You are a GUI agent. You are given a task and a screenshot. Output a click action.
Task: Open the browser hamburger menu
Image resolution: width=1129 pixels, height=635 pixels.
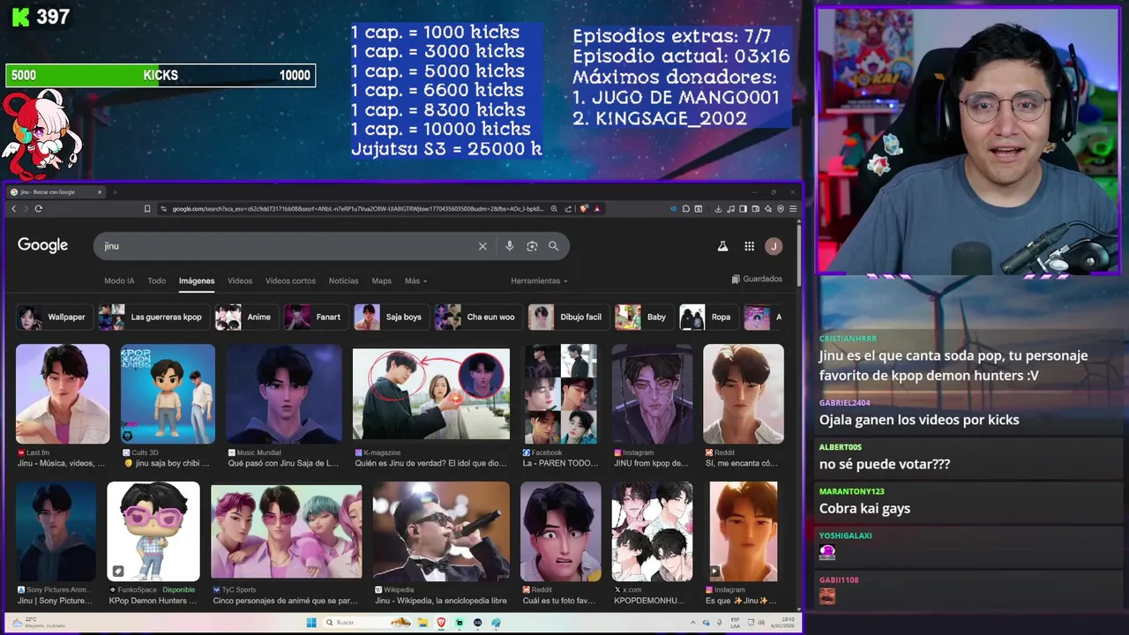(x=793, y=209)
